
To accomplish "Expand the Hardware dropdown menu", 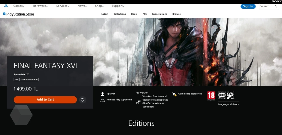I will click(x=40, y=6).
